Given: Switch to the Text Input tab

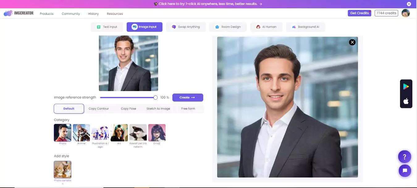Looking at the screenshot, I should (107, 27).
